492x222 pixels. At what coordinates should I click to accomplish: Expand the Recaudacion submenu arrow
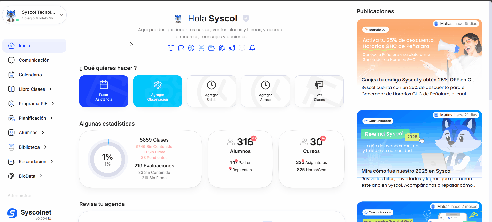(52, 161)
